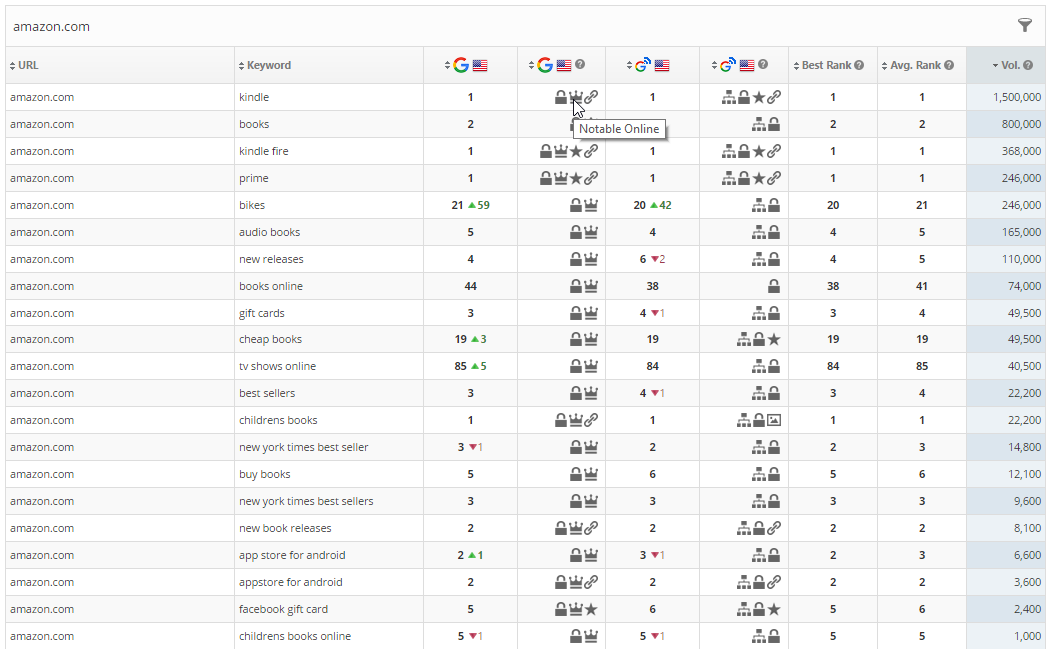Click desktop link icon in new book releases row
1052x649 pixels.
(591, 528)
